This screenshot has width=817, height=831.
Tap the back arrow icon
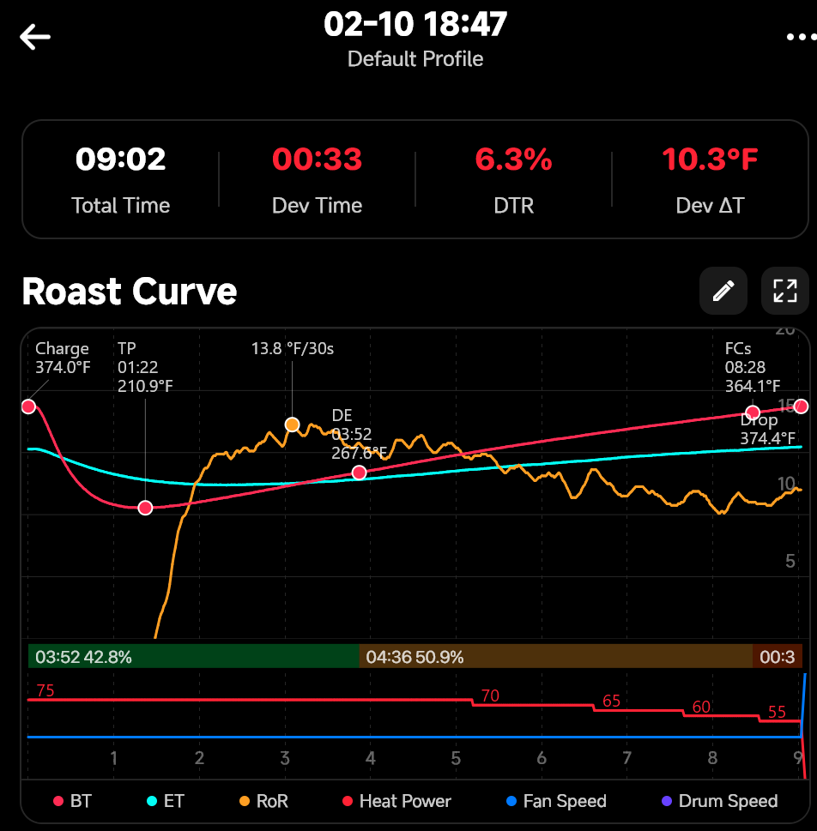coord(35,37)
